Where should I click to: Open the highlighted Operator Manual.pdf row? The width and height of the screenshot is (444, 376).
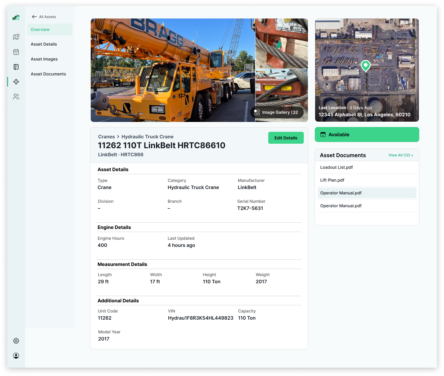click(x=367, y=193)
